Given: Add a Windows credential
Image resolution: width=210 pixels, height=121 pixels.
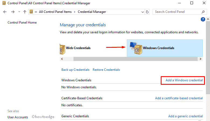Looking at the screenshot, I should [x=184, y=80].
